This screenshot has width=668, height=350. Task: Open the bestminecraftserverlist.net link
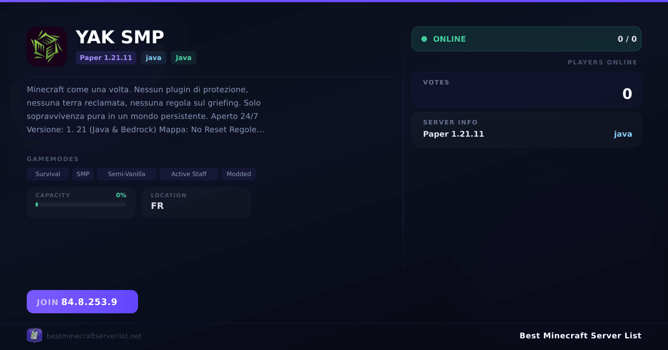(x=94, y=336)
